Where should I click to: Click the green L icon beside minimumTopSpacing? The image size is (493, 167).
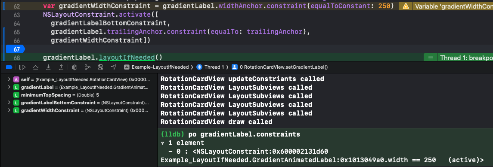coord(16,95)
